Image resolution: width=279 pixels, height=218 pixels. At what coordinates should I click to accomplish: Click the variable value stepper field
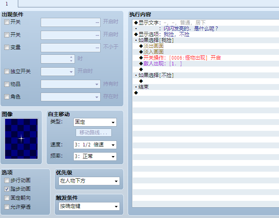pyautogui.click(x=58, y=59)
